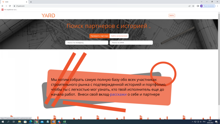Click the padlock site info icon
The image size is (220, 124).
(14, 6)
